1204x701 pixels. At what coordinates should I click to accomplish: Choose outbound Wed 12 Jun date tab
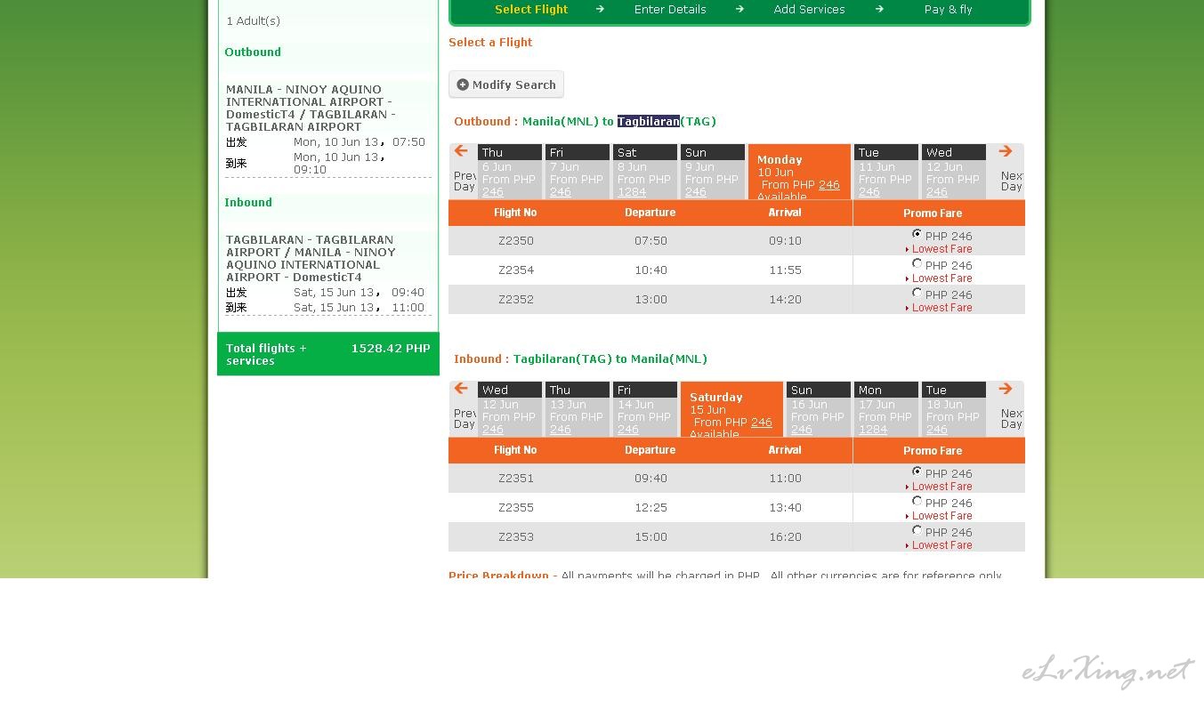(954, 172)
